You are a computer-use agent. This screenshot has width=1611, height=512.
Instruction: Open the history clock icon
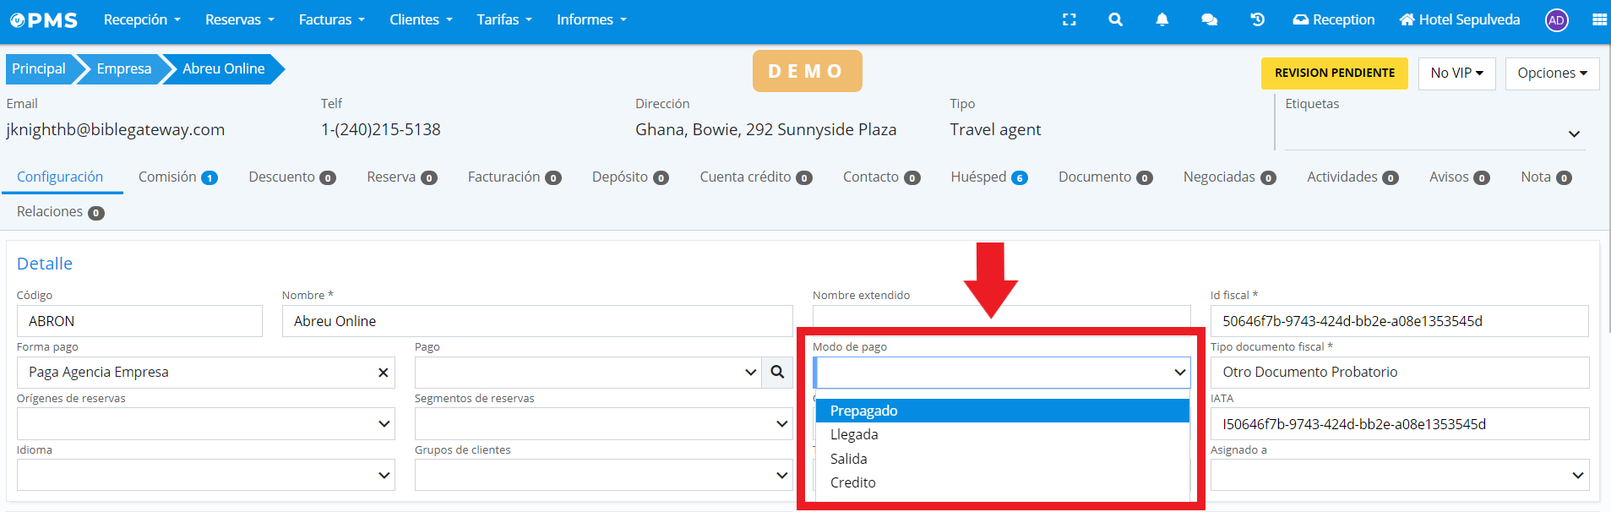click(1257, 19)
